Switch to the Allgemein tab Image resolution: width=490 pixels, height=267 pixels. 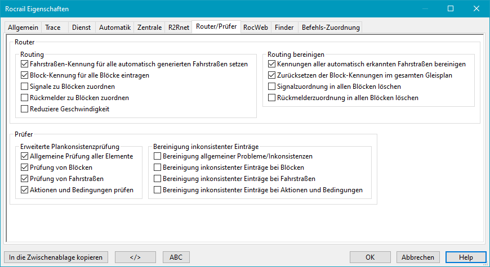(24, 27)
